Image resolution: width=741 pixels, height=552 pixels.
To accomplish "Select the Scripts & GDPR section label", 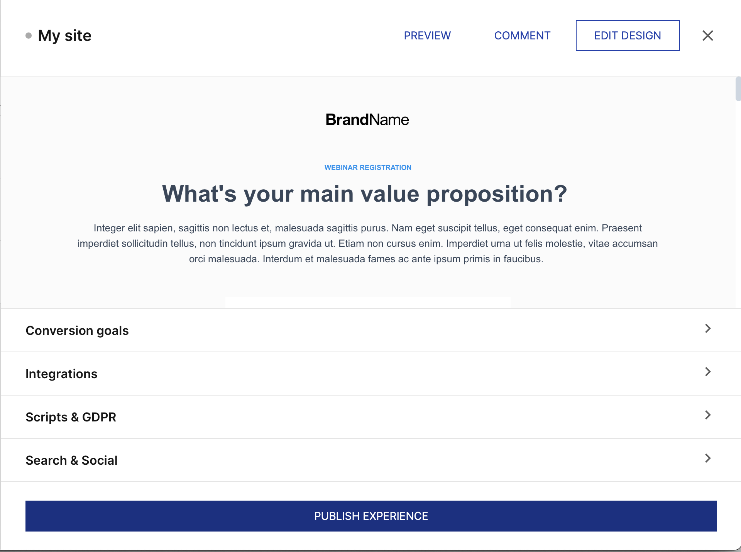I will click(x=71, y=417).
